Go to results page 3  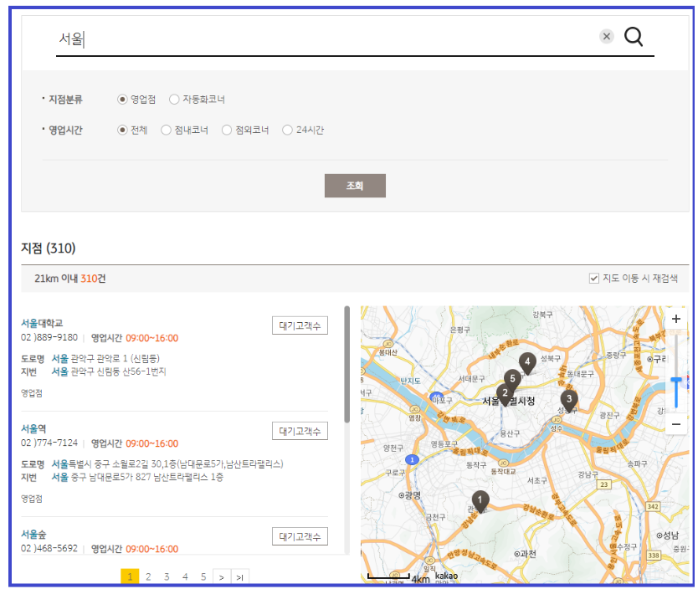167,576
